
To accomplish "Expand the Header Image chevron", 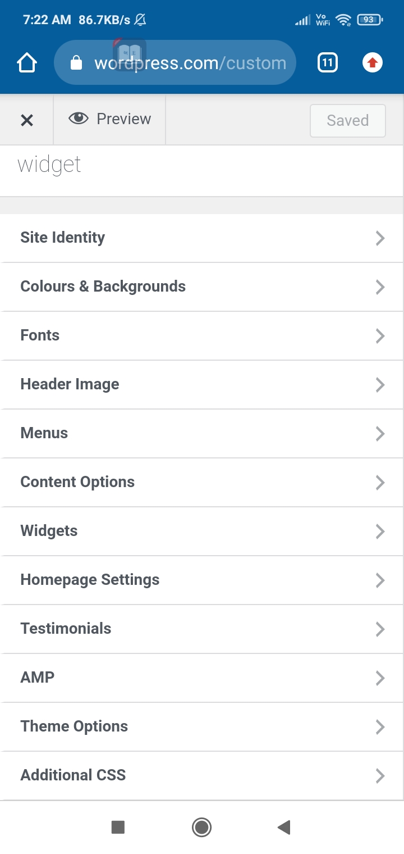I will click(x=380, y=385).
